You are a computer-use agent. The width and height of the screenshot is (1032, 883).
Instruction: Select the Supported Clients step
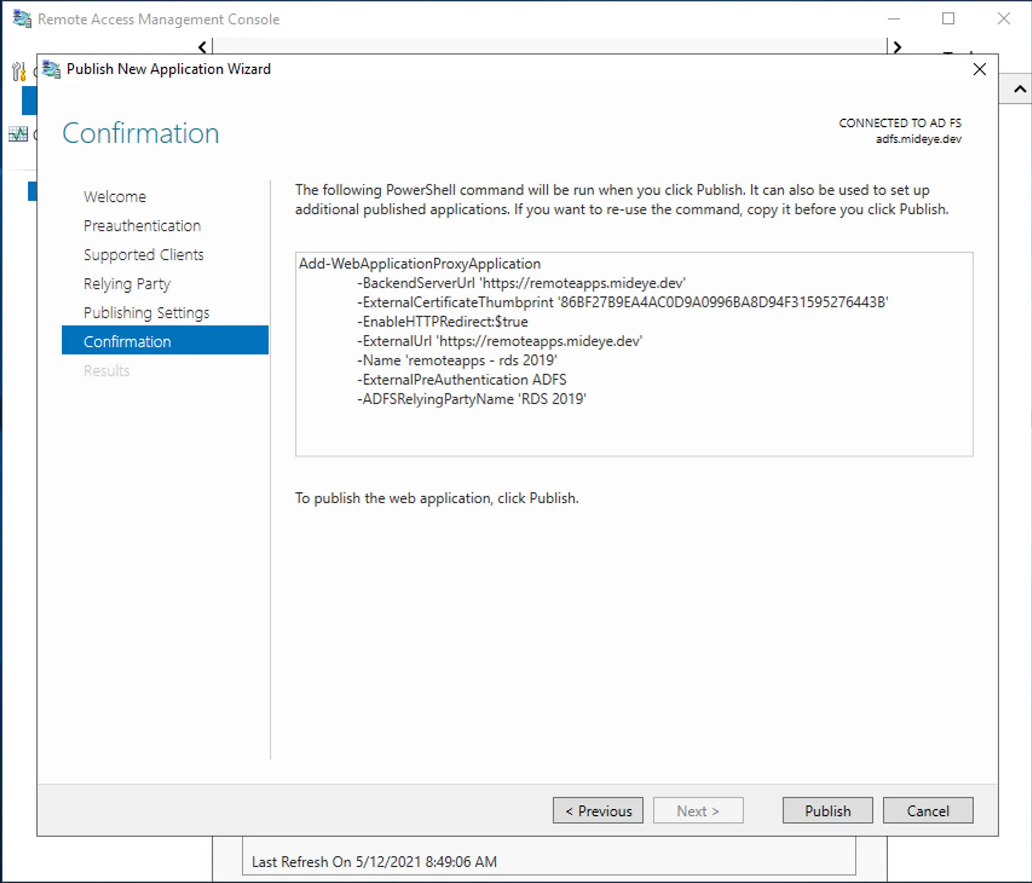click(143, 254)
